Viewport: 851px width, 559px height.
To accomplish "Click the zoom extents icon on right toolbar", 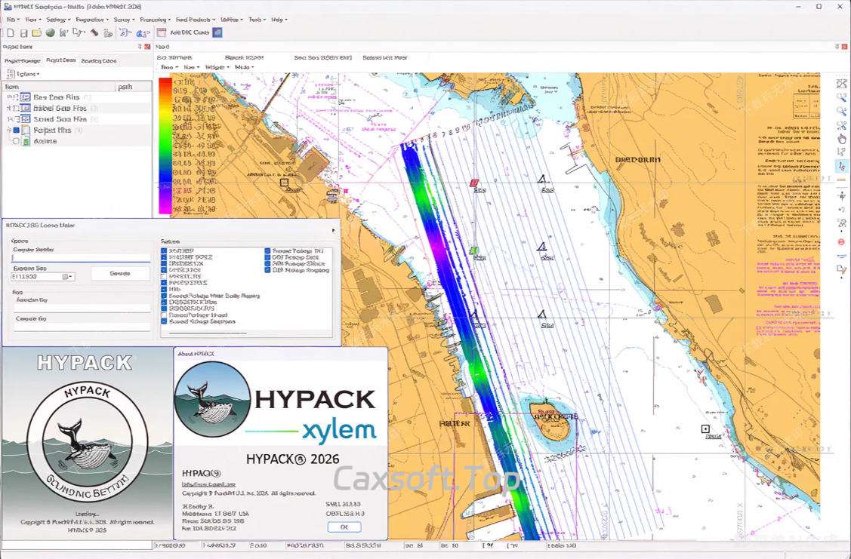I will click(x=841, y=84).
